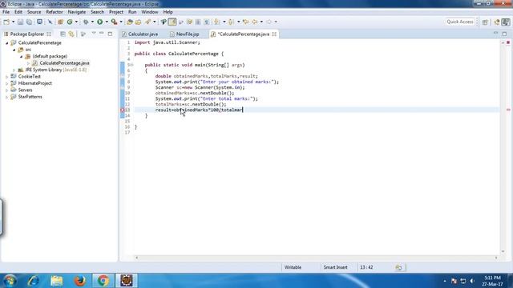Image resolution: width=513 pixels, height=288 pixels.
Task: Close the CalculatePercentage.java editor tab
Action: click(x=274, y=34)
